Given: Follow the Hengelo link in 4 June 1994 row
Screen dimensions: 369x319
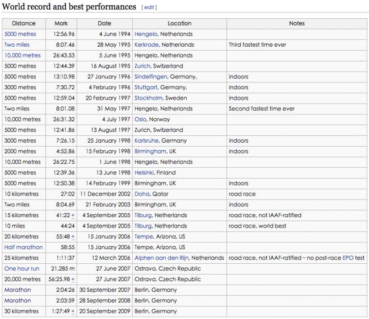Looking at the screenshot, I should click(146, 34).
